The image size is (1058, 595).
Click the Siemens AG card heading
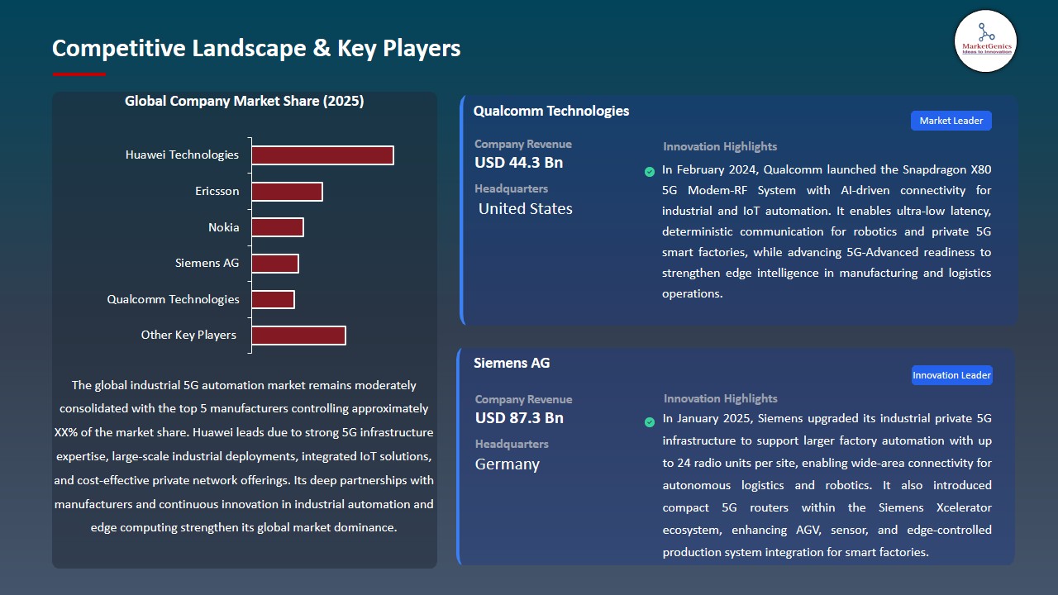pos(512,363)
